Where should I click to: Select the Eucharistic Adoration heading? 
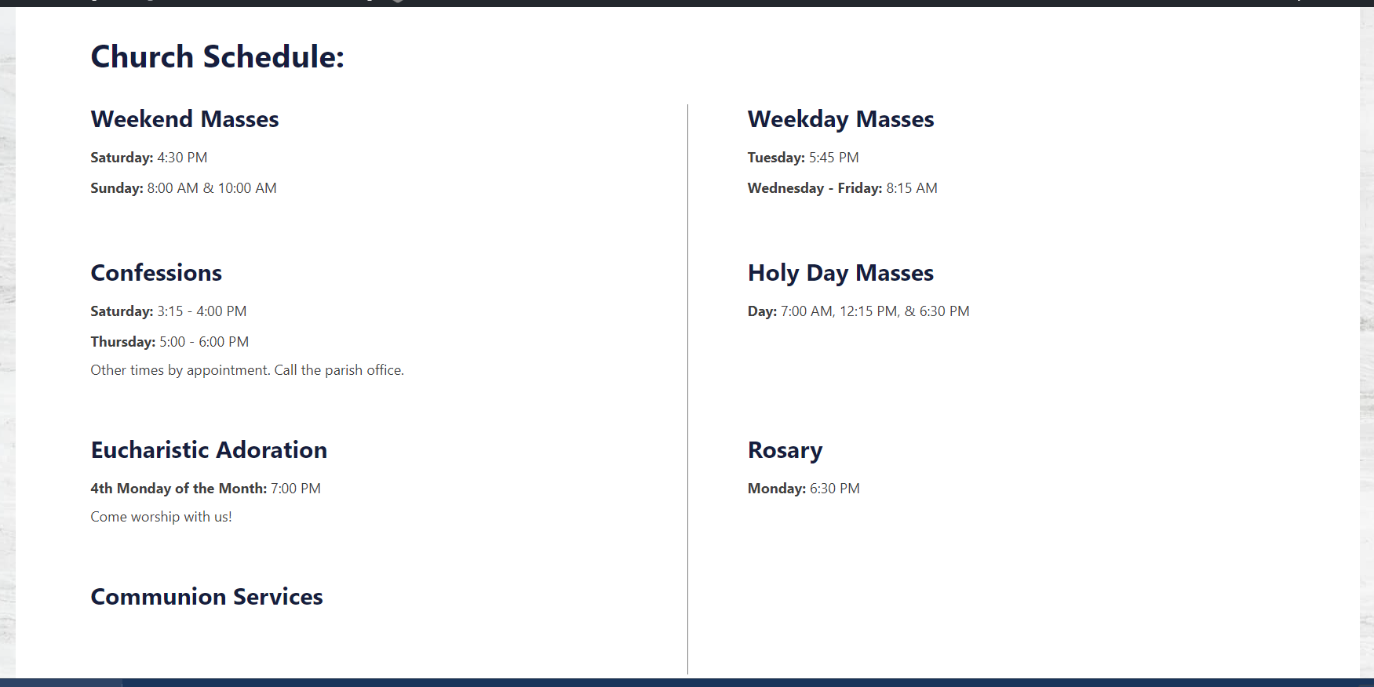coord(209,450)
